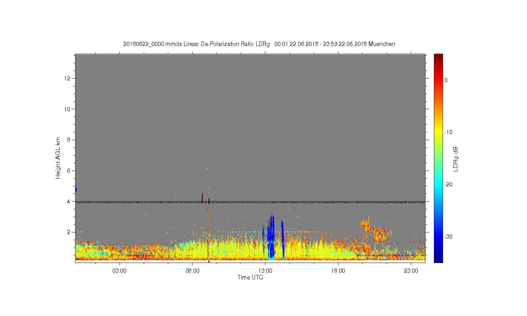Click the colorbar value label -30

[448, 237]
